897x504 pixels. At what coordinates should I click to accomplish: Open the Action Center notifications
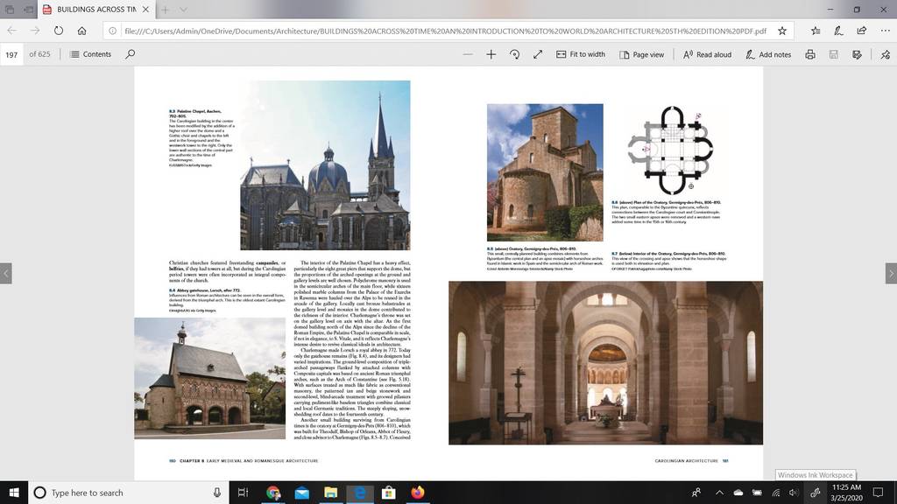coord(879,493)
